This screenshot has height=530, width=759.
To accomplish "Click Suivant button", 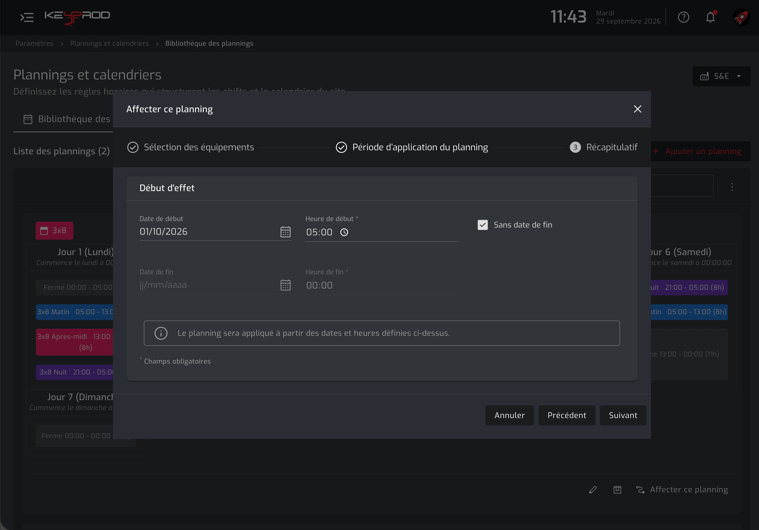I will tap(623, 415).
